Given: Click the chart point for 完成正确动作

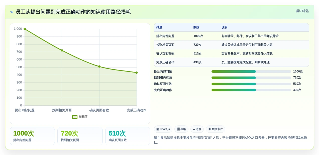Looking at the screenshot, I should 137,73.
